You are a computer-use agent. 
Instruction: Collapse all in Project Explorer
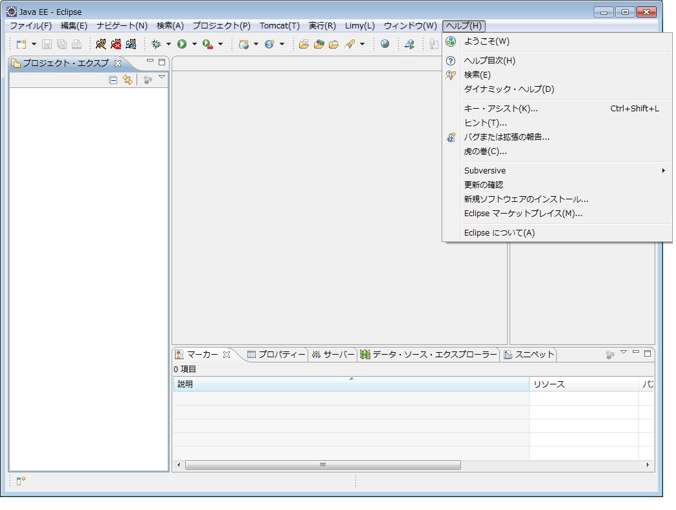[x=113, y=80]
